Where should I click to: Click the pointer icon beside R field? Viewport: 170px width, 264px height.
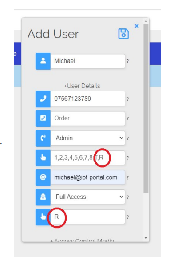coord(43,217)
